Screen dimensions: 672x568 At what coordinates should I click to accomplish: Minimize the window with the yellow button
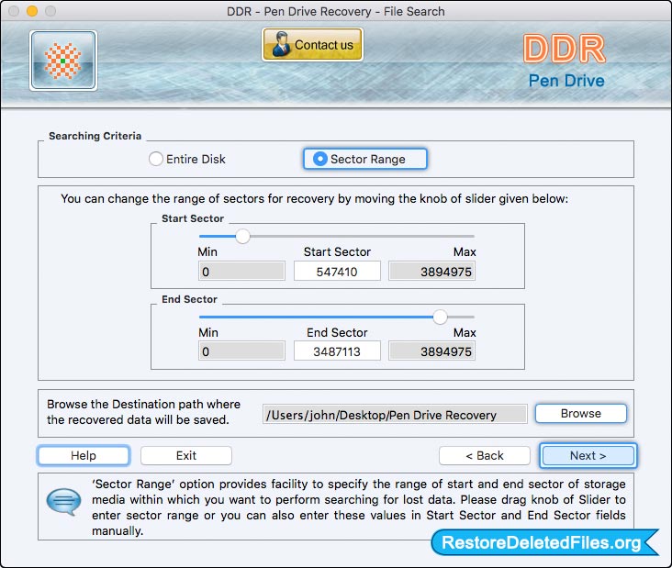pyautogui.click(x=32, y=11)
